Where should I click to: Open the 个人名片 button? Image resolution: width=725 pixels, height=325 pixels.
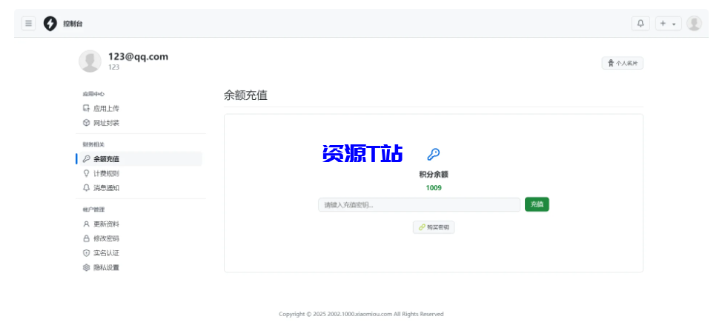[623, 63]
